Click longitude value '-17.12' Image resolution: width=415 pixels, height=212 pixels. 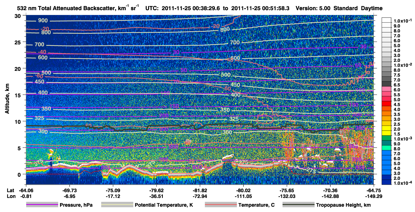coord(113,196)
